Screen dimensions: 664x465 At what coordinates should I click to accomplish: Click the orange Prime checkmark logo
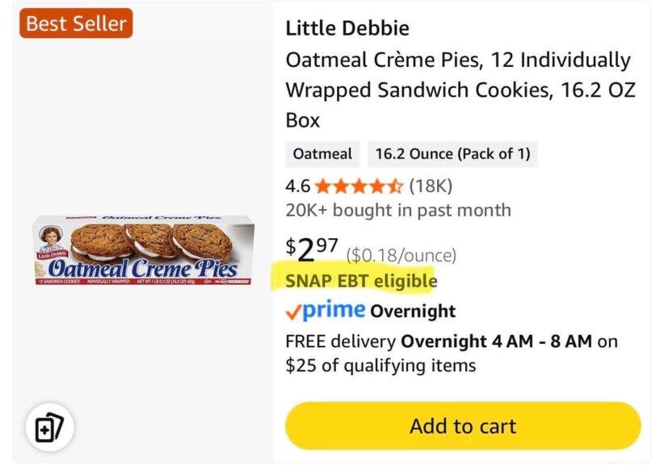click(x=295, y=311)
